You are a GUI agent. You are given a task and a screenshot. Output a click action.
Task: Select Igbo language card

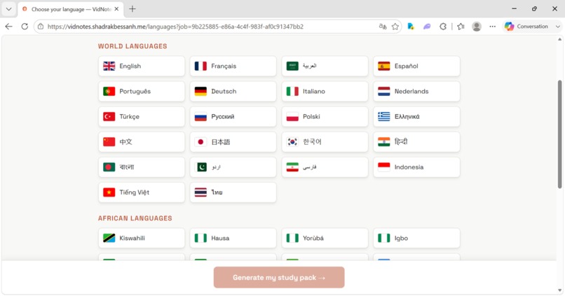416,238
